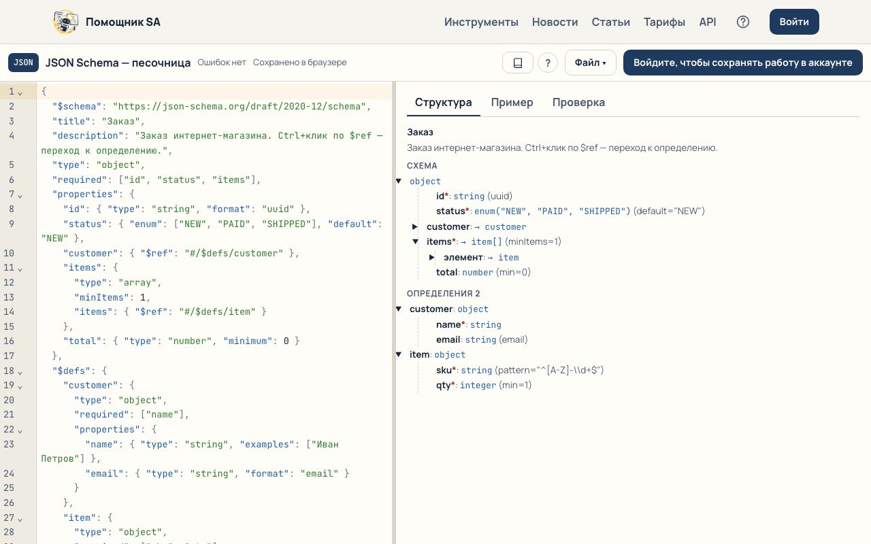Fold the customer block at line 19
This screenshot has width=871, height=544.
(20, 386)
